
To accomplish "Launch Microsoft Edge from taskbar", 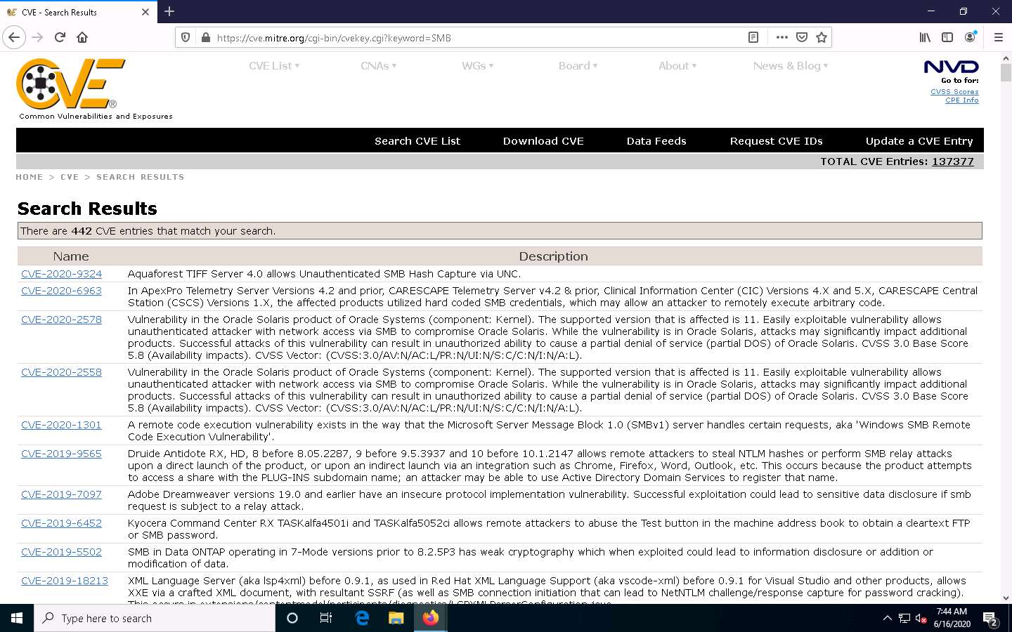I will coord(362,618).
